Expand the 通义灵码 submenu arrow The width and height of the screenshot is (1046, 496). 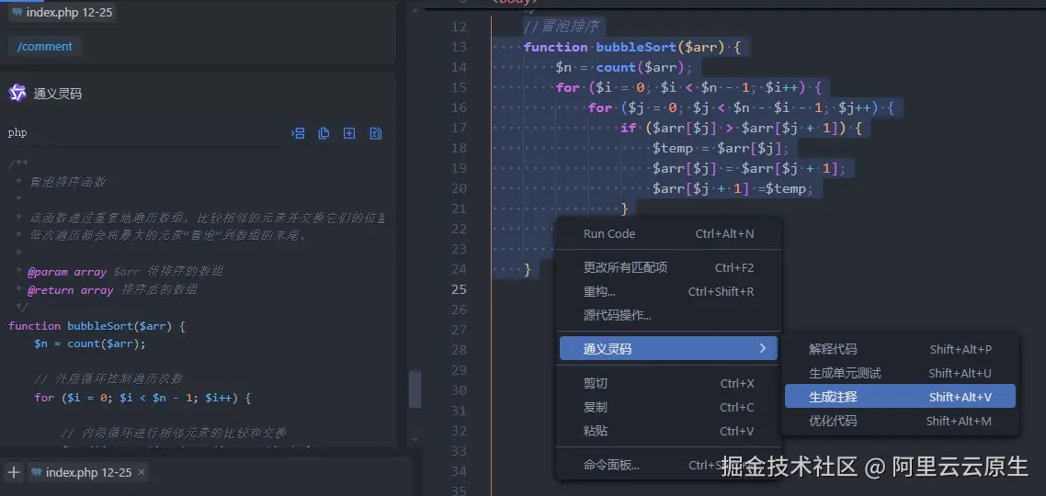tap(763, 348)
